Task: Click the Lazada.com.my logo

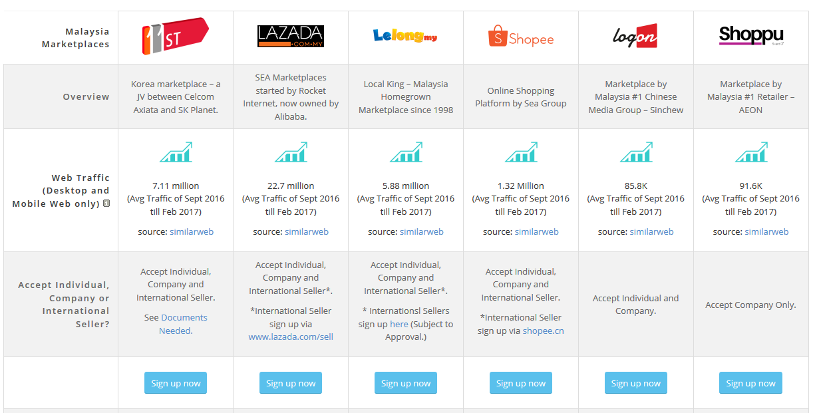Action: (x=290, y=35)
